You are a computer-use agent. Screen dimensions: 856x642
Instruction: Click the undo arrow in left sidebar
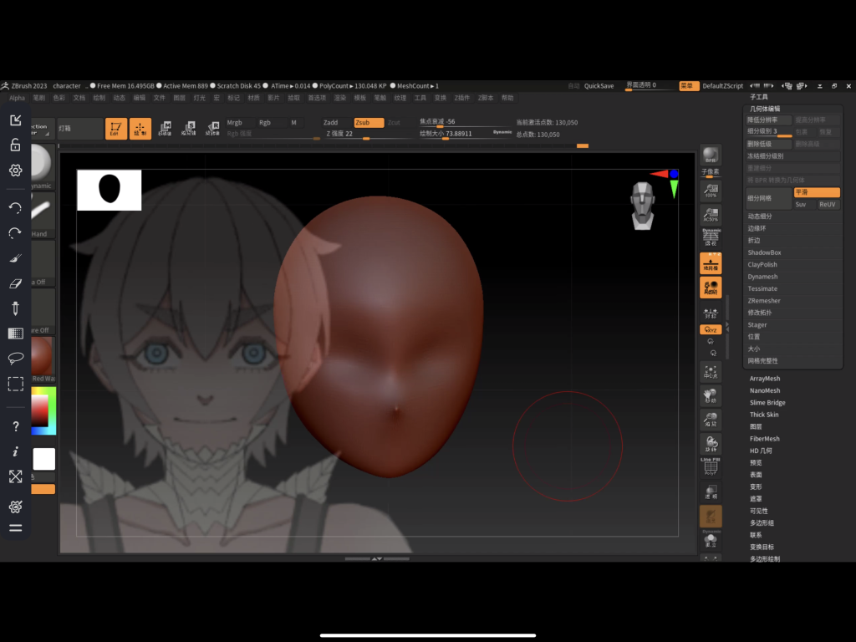(x=15, y=207)
